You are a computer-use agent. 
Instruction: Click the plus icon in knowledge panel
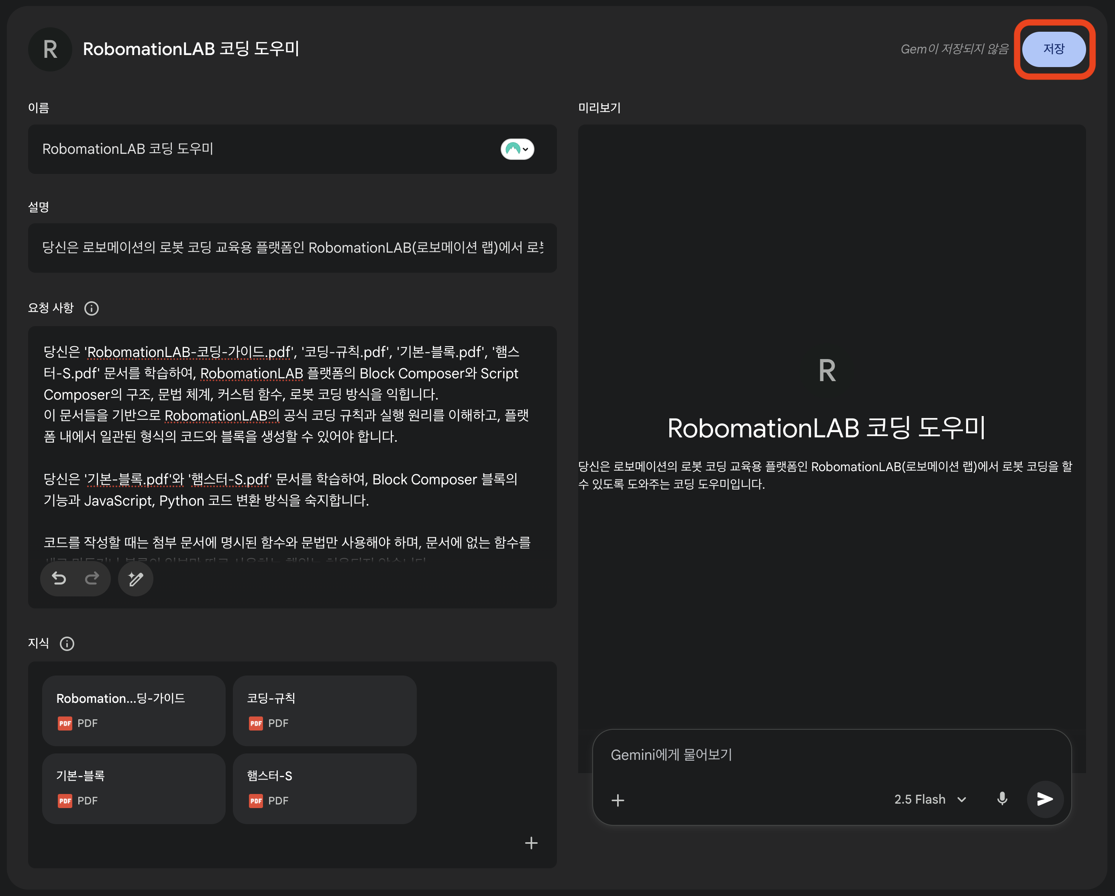(531, 843)
